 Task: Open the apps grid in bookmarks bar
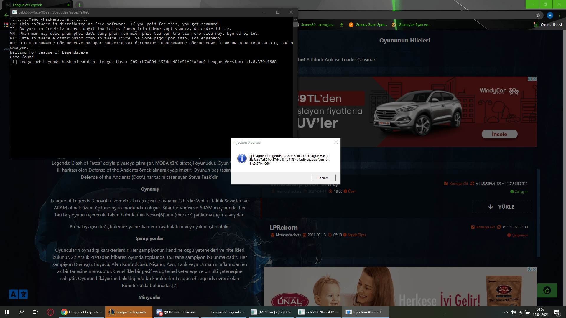coord(6,25)
